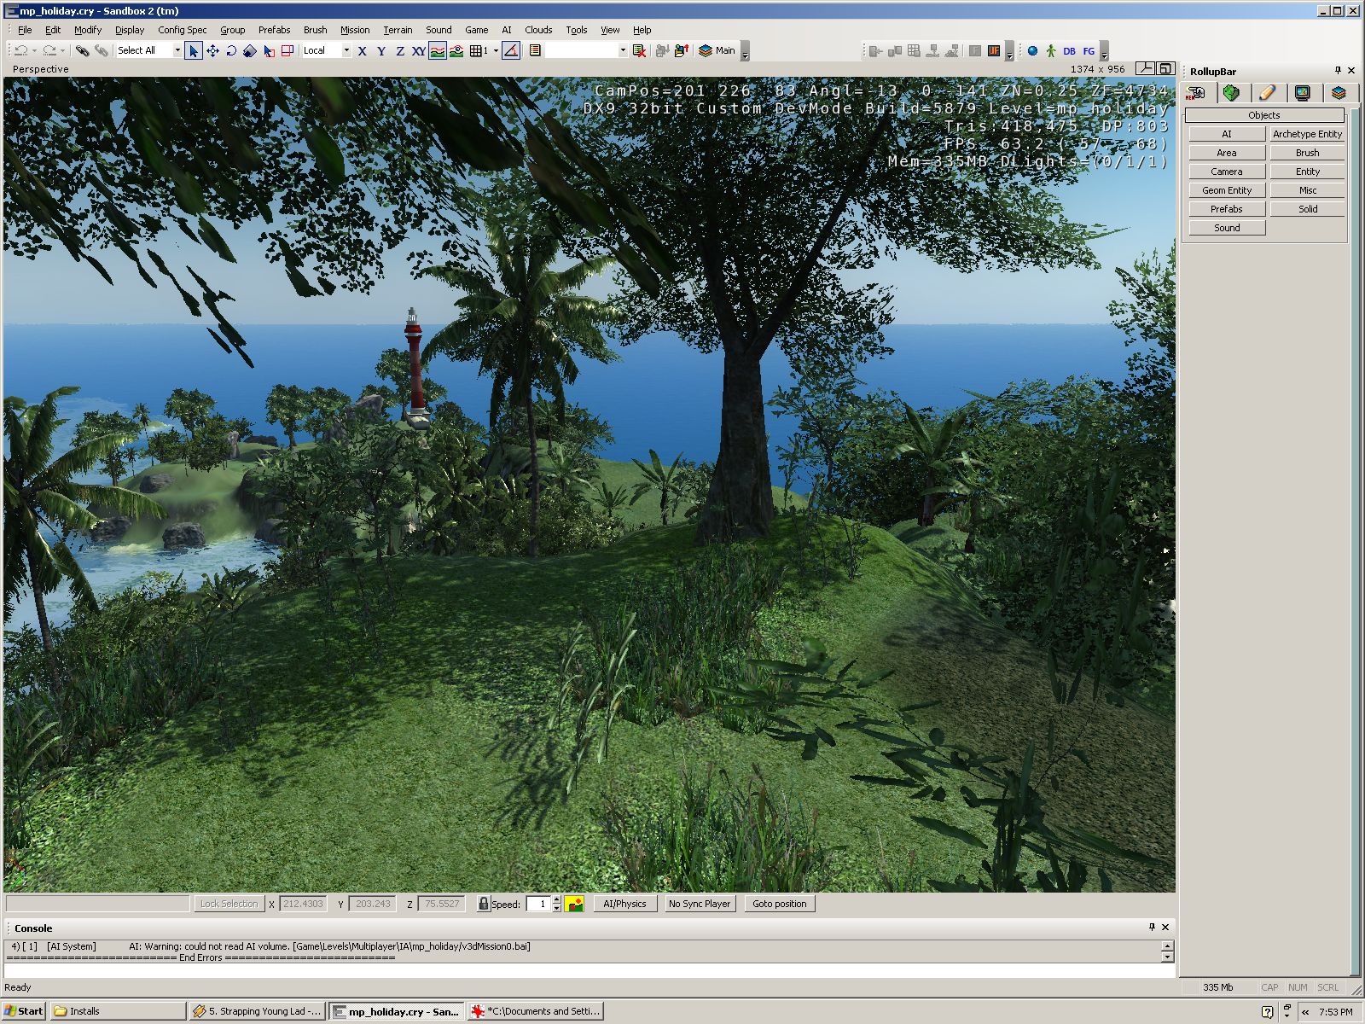Switch to Installs taskbar window
Image resolution: width=1365 pixels, height=1024 pixels.
[118, 1011]
